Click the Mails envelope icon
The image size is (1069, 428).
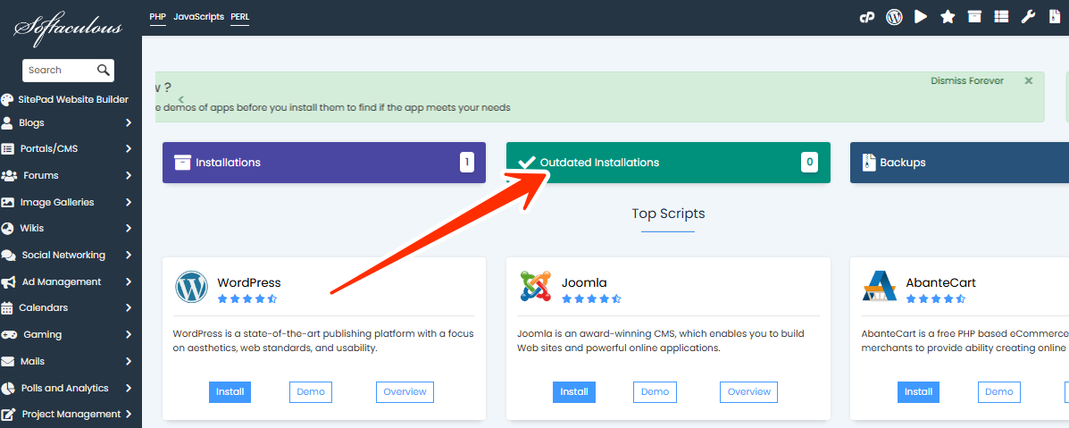point(8,361)
